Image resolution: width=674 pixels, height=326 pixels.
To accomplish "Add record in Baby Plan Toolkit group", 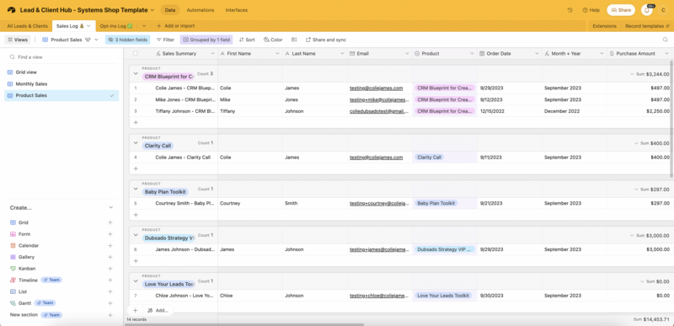I will click(x=136, y=215).
